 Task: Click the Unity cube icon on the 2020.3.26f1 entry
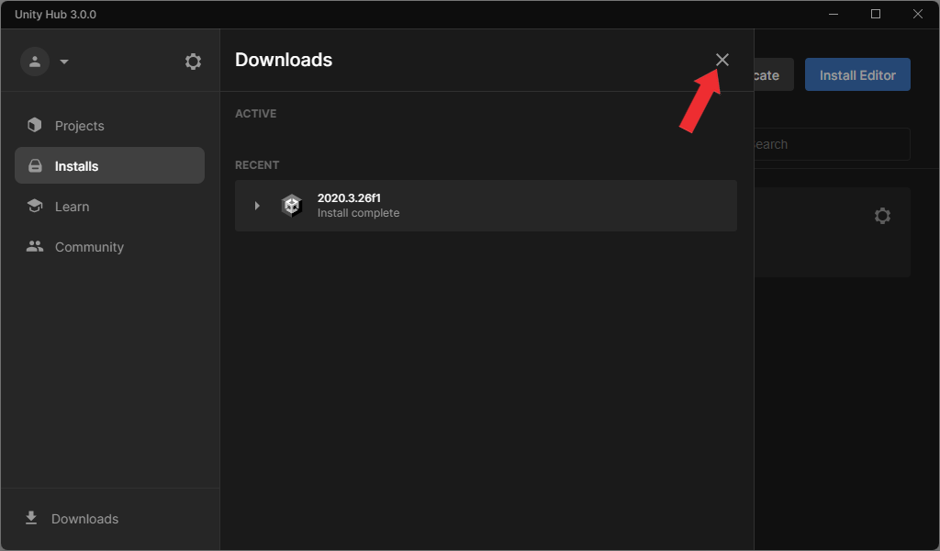tap(292, 205)
